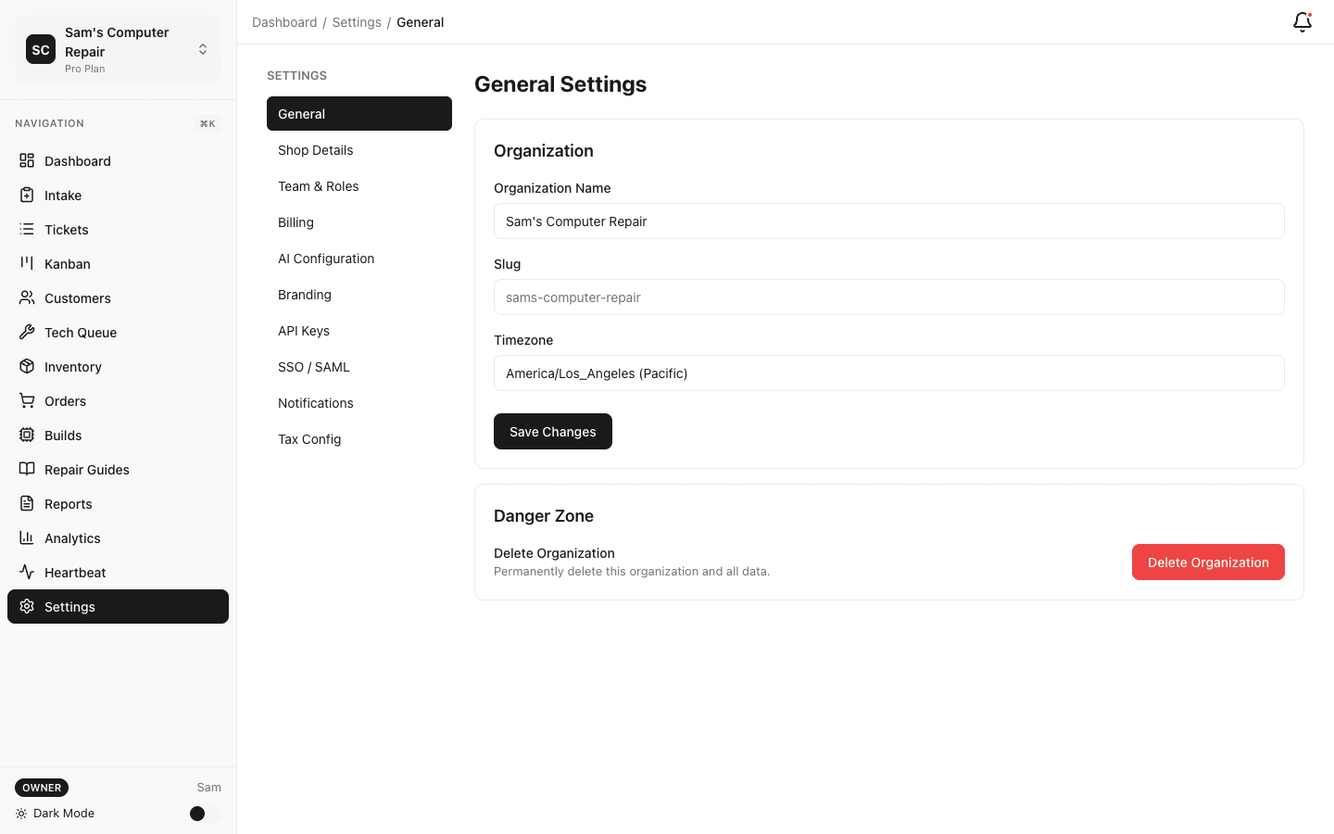Select the Tech Queue wrench icon
The height and width of the screenshot is (834, 1334).
coord(27,332)
